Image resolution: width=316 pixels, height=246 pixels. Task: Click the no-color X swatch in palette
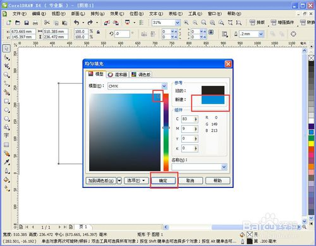[312, 58]
